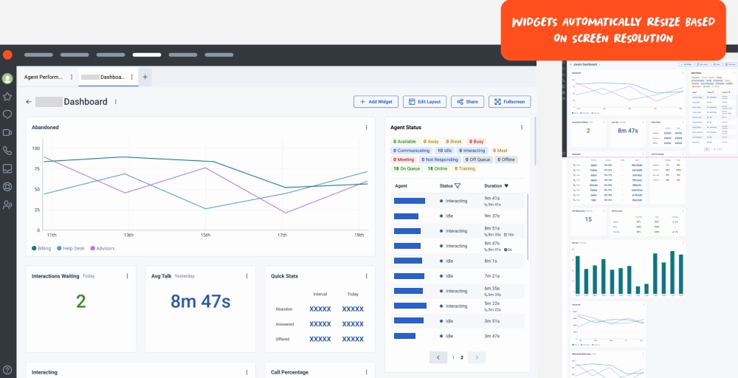Click the Edit Layout button

424,102
